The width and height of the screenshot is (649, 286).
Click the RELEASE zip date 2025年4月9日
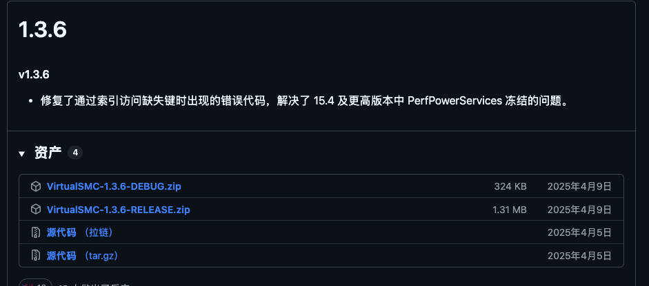click(579, 209)
